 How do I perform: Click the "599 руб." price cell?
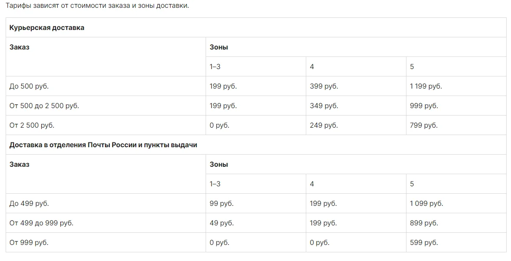coord(424,243)
